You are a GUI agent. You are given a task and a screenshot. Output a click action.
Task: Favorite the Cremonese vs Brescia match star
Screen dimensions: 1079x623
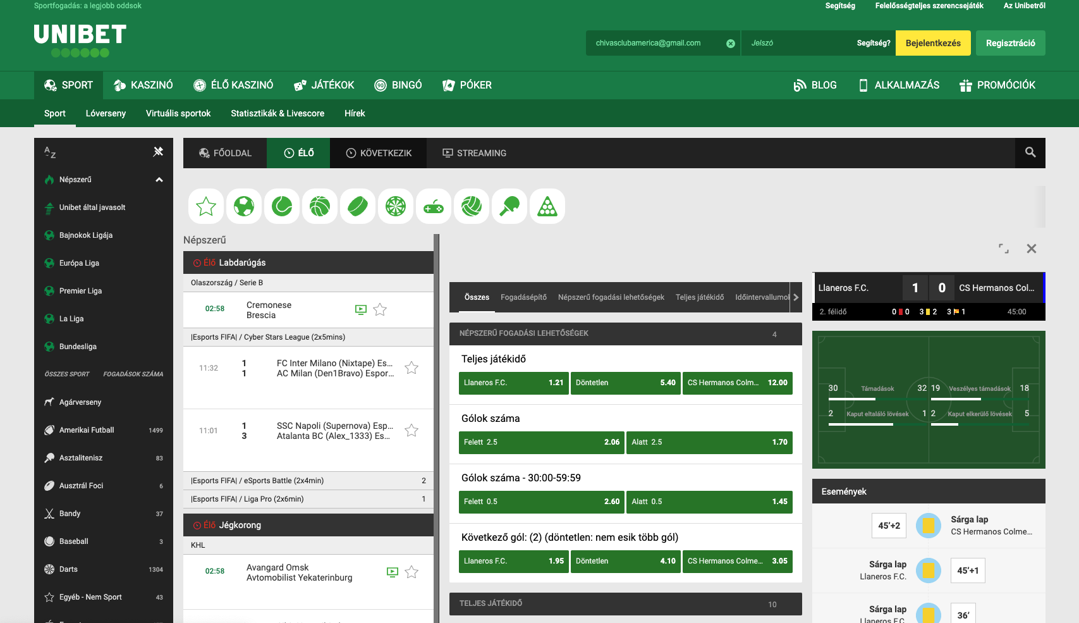[380, 309]
